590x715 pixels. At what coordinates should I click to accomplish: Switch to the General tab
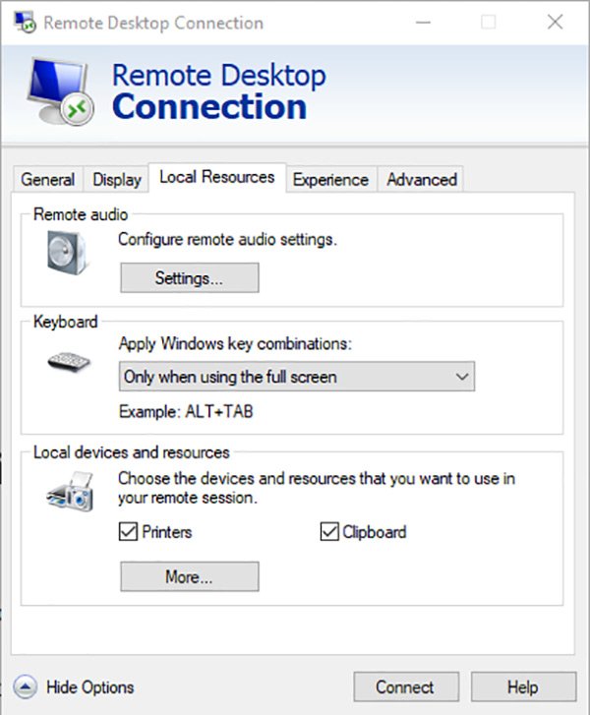47,180
